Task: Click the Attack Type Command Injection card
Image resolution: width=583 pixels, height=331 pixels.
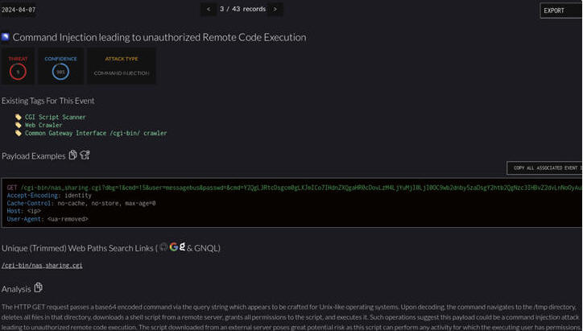Action: 122,66
